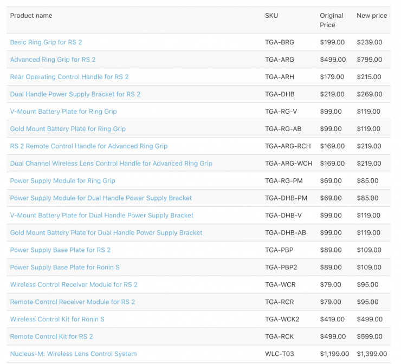The width and height of the screenshot is (401, 364).
Task: Open Dual Channel Wireless Lens Control Handle link
Action: click(111, 164)
